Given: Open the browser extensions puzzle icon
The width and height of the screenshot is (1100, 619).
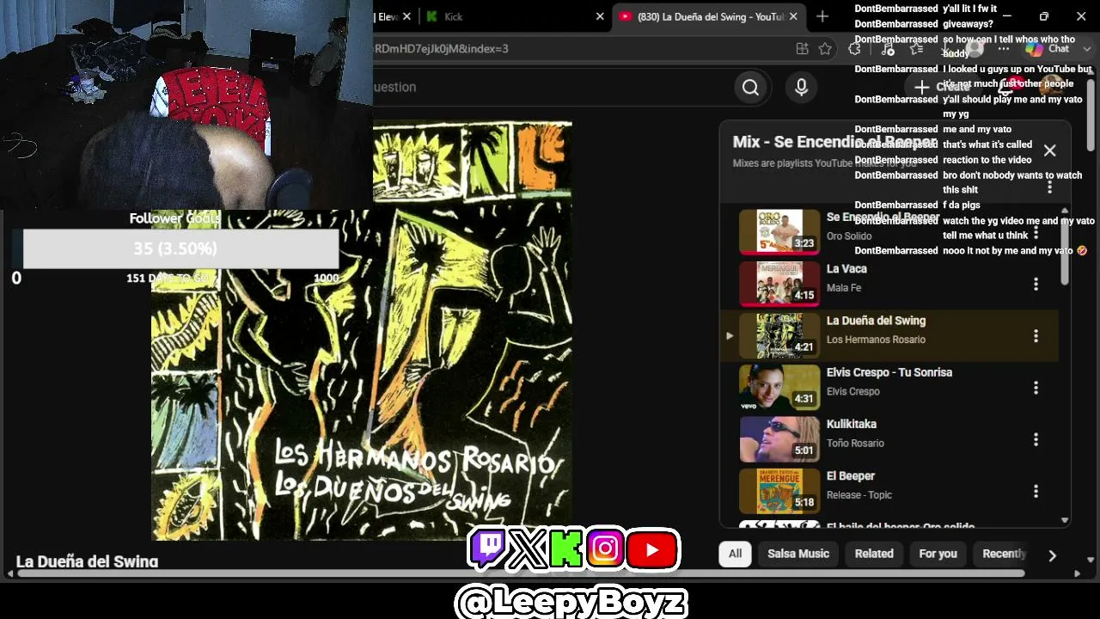Looking at the screenshot, I should coord(854,49).
